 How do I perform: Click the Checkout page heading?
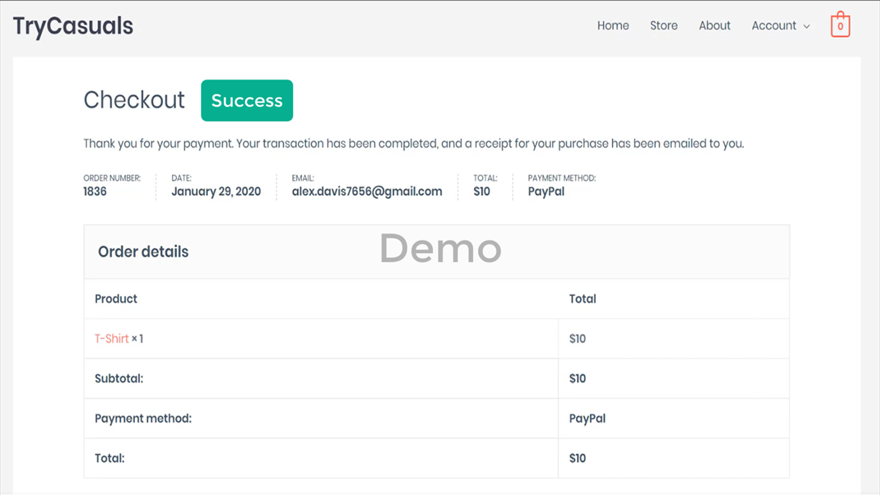pos(134,100)
